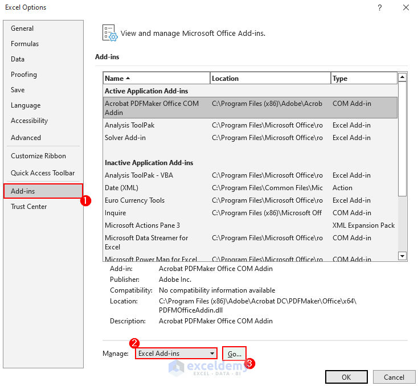418x386 pixels.
Task: Click the add-ins list scrollbar thumb
Action: (402, 138)
